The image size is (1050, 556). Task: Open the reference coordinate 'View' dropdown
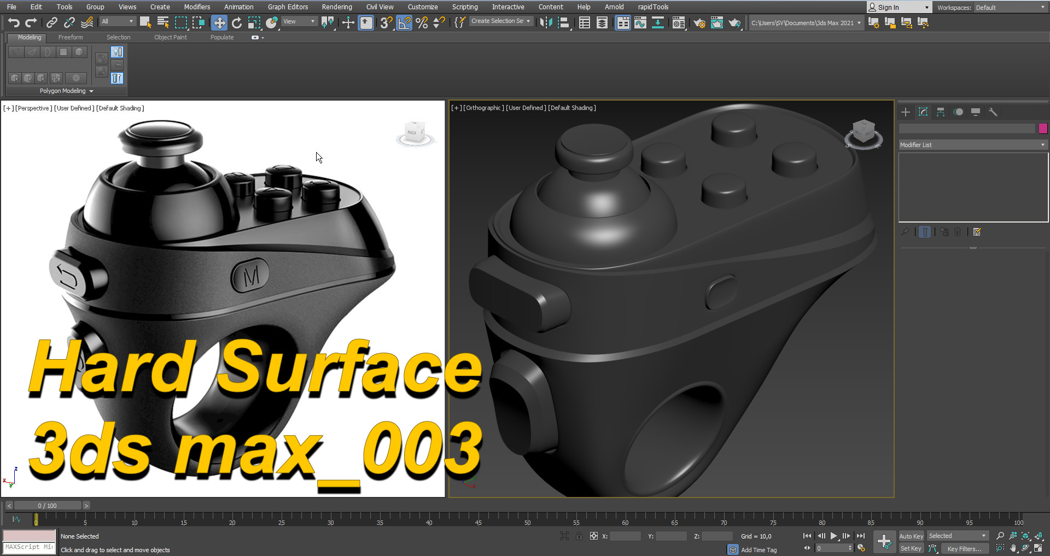pyautogui.click(x=299, y=21)
